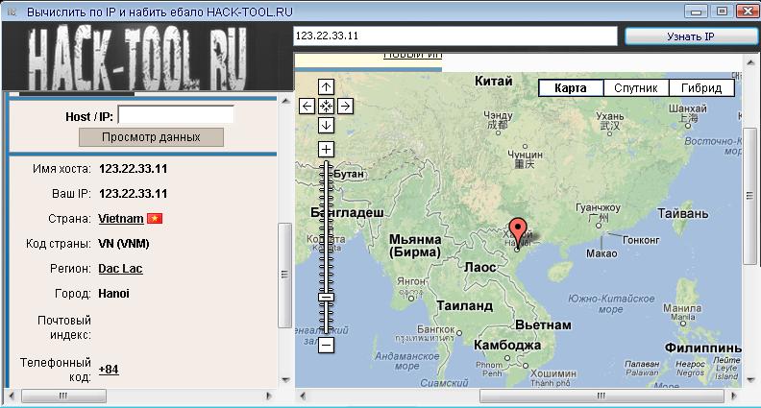Screen dimensions: 761x408
Task: Click the Тайвань label on the map
Action: pyautogui.click(x=682, y=213)
